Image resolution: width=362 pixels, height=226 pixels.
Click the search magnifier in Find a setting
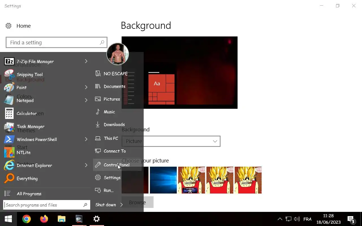102,42
